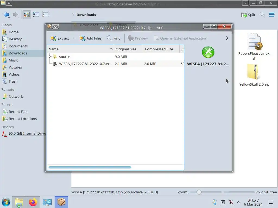Open the Extract dropdown arrow
Screen dimensions: 278x208
[x=74, y=38]
